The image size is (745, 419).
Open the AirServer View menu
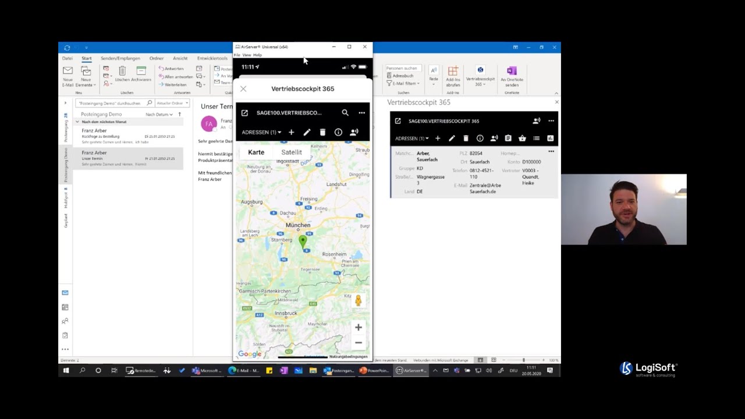pos(246,55)
